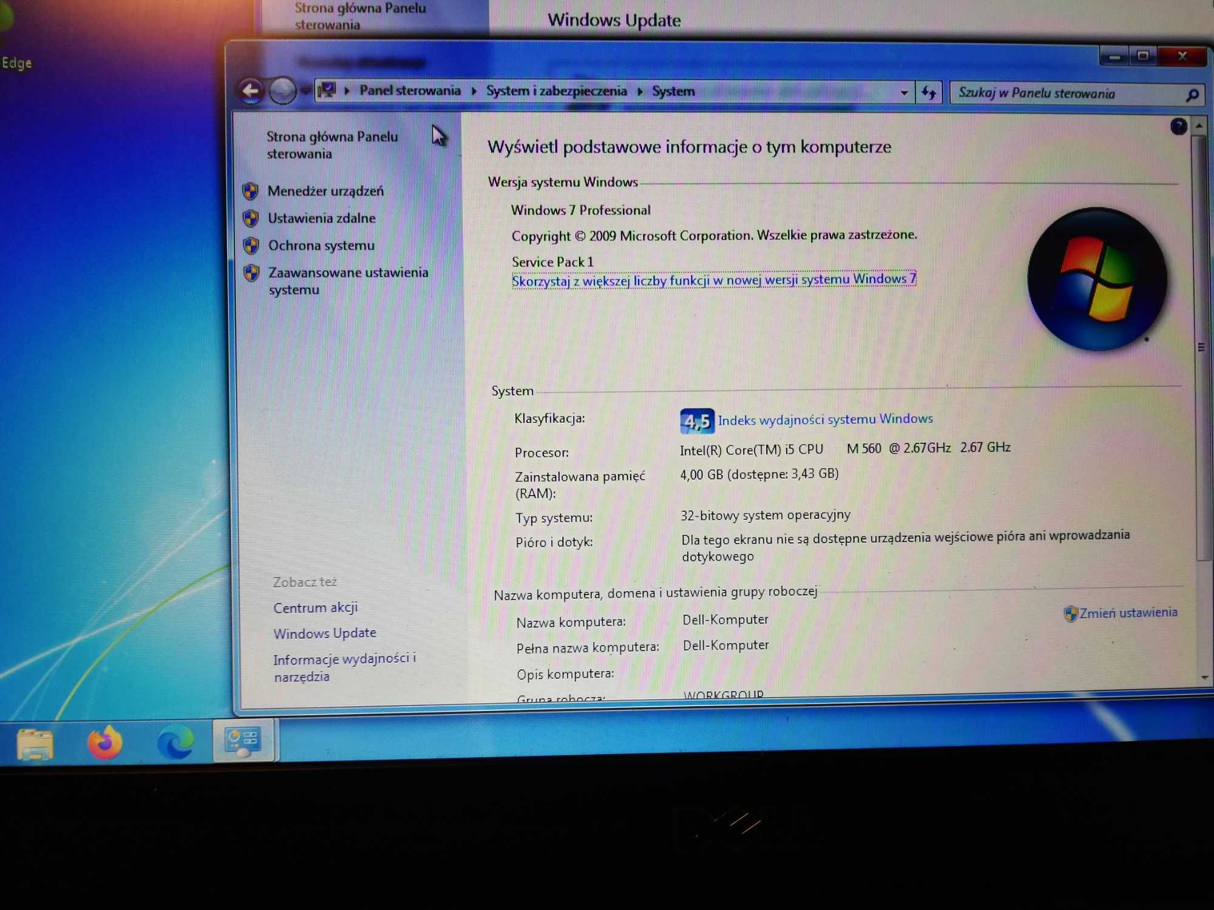The image size is (1214, 910).
Task: Launch Microsoft Edge from the taskbar
Action: 175,741
